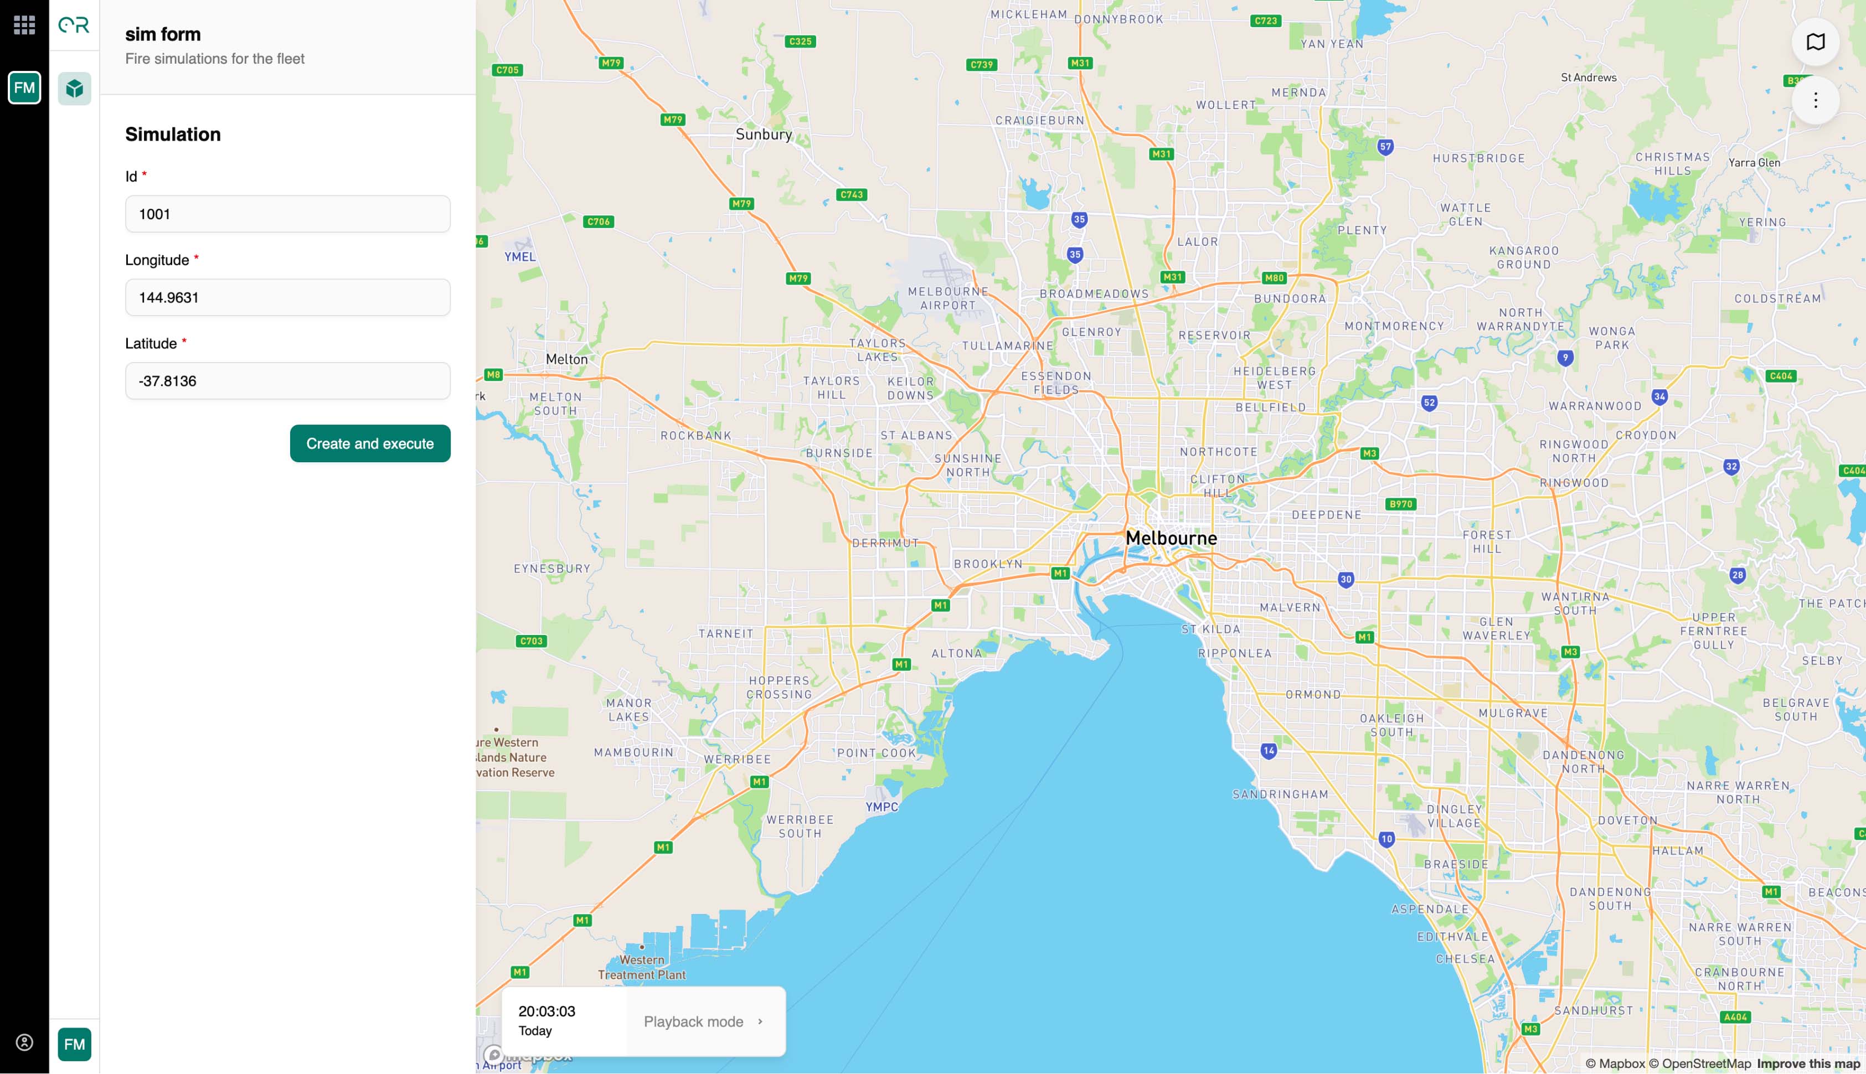Click the Hurstbridge map label
Image resolution: width=1866 pixels, height=1074 pixels.
coord(1479,158)
